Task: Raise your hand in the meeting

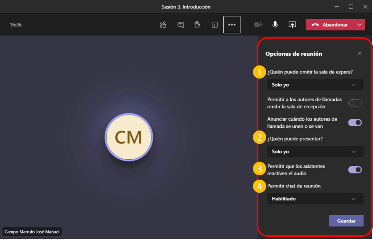Action: pos(197,25)
